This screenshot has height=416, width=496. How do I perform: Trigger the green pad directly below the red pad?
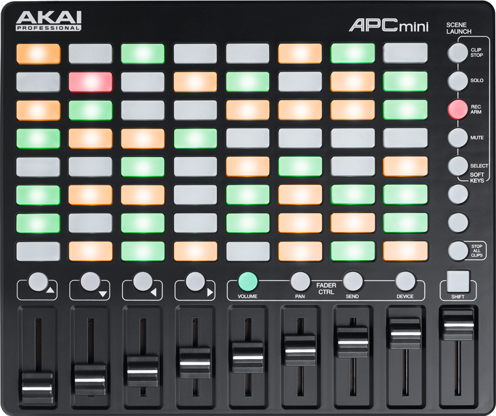click(x=91, y=110)
